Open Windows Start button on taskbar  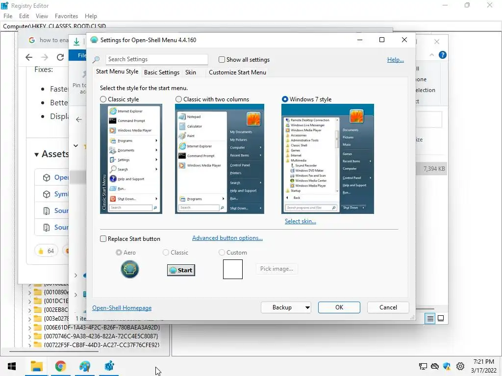point(12,366)
